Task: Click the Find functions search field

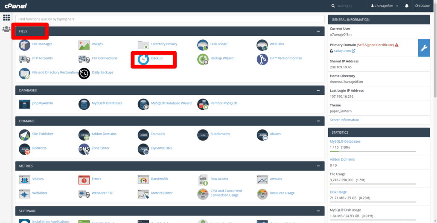Action: [x=170, y=19]
